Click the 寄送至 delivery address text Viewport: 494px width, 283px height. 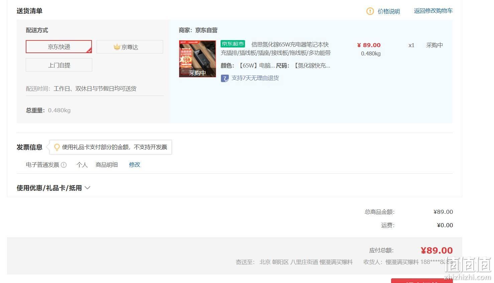click(294, 262)
